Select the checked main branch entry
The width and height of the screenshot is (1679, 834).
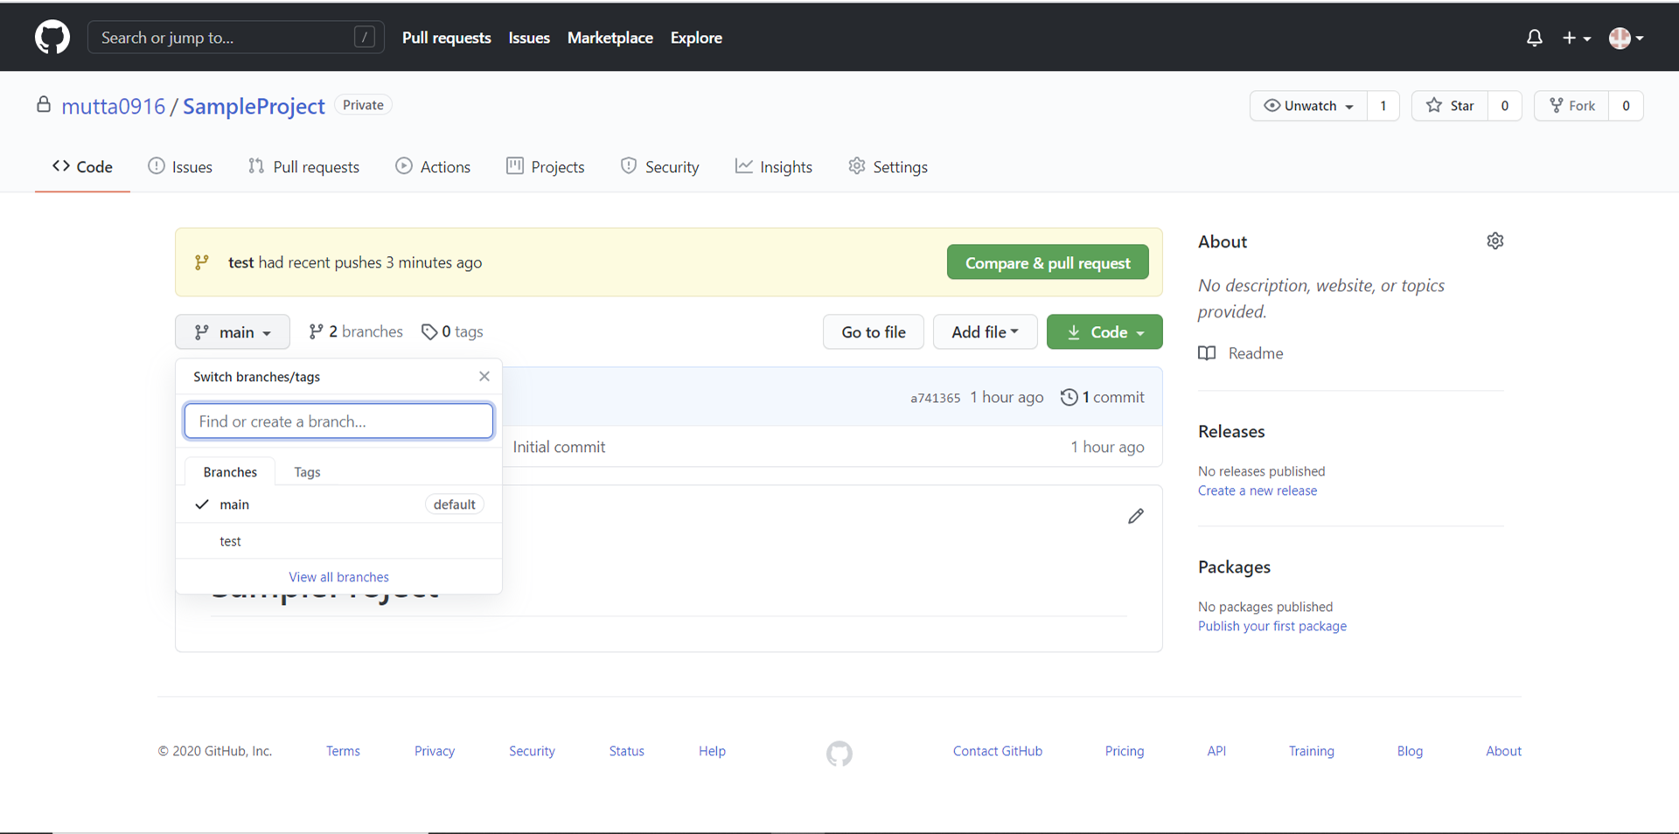pyautogui.click(x=338, y=504)
